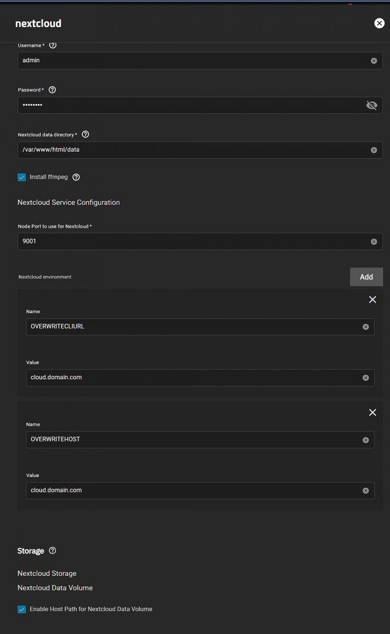Clear the OVERWRITECLIURL value cloud.domain.com
Screen dimensions: 390x634
pos(366,378)
